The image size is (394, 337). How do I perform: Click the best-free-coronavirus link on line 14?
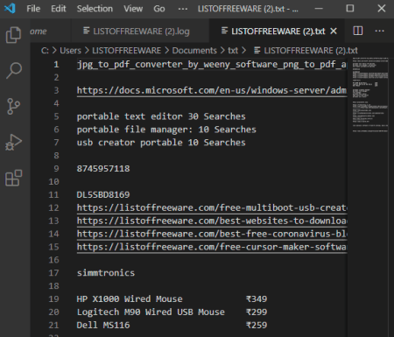(x=212, y=234)
